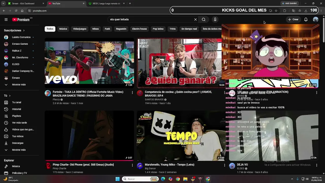Open Tus videos in the sidebar
The image size is (325, 183).
(x=19, y=136)
